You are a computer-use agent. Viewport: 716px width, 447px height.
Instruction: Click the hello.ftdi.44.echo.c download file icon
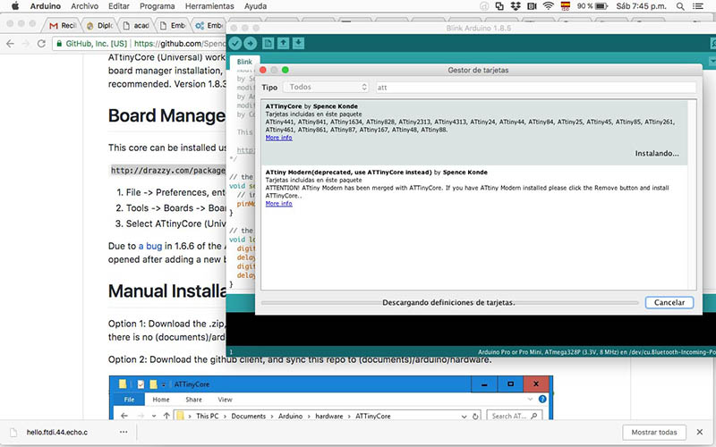(x=13, y=432)
